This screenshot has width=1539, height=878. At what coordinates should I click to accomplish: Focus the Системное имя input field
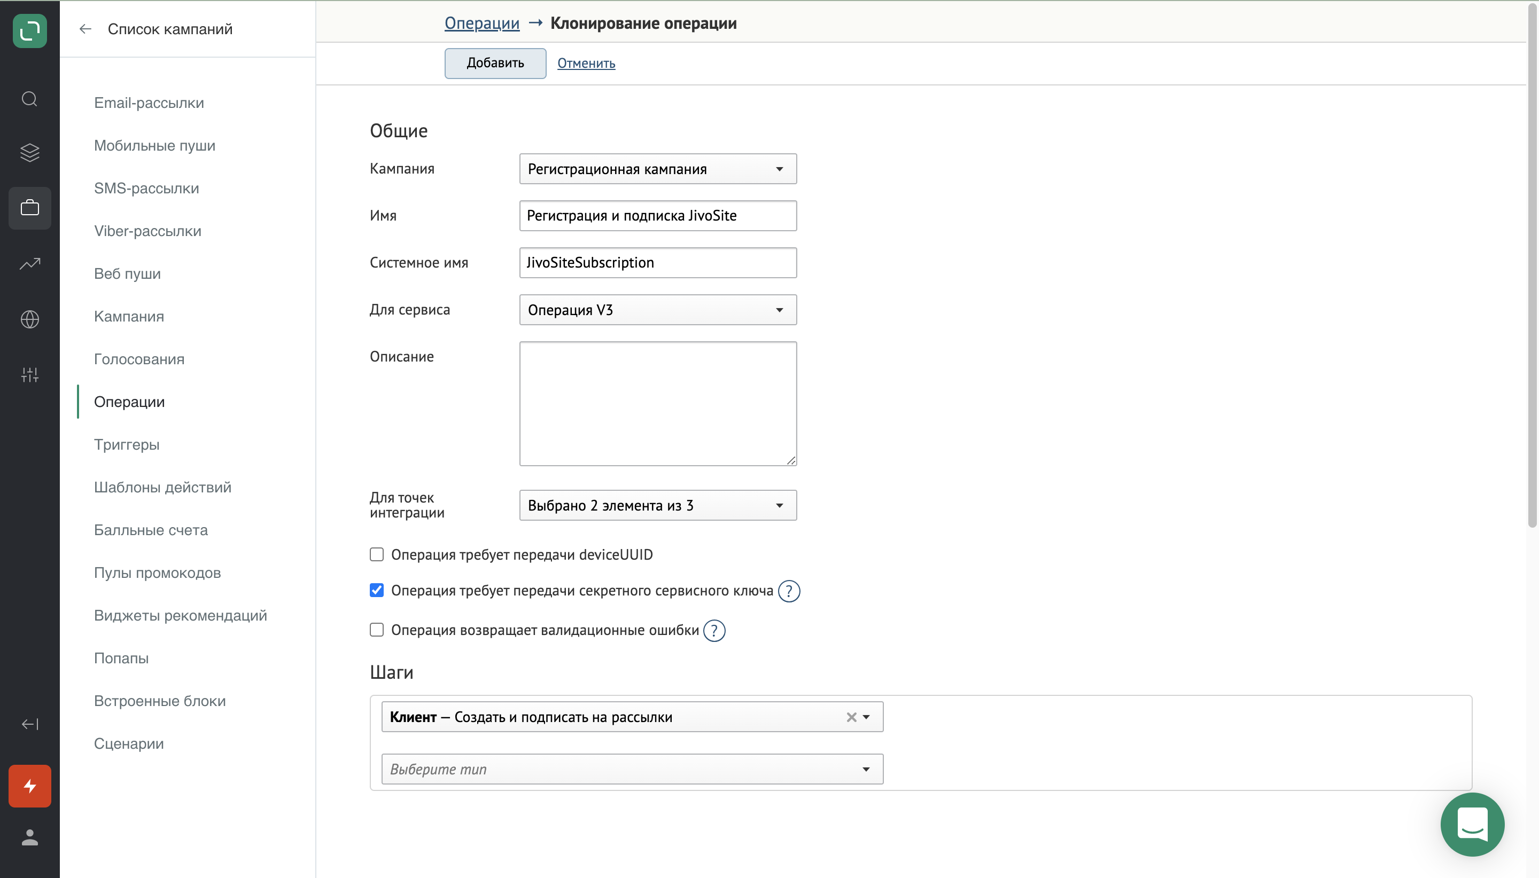(x=658, y=263)
